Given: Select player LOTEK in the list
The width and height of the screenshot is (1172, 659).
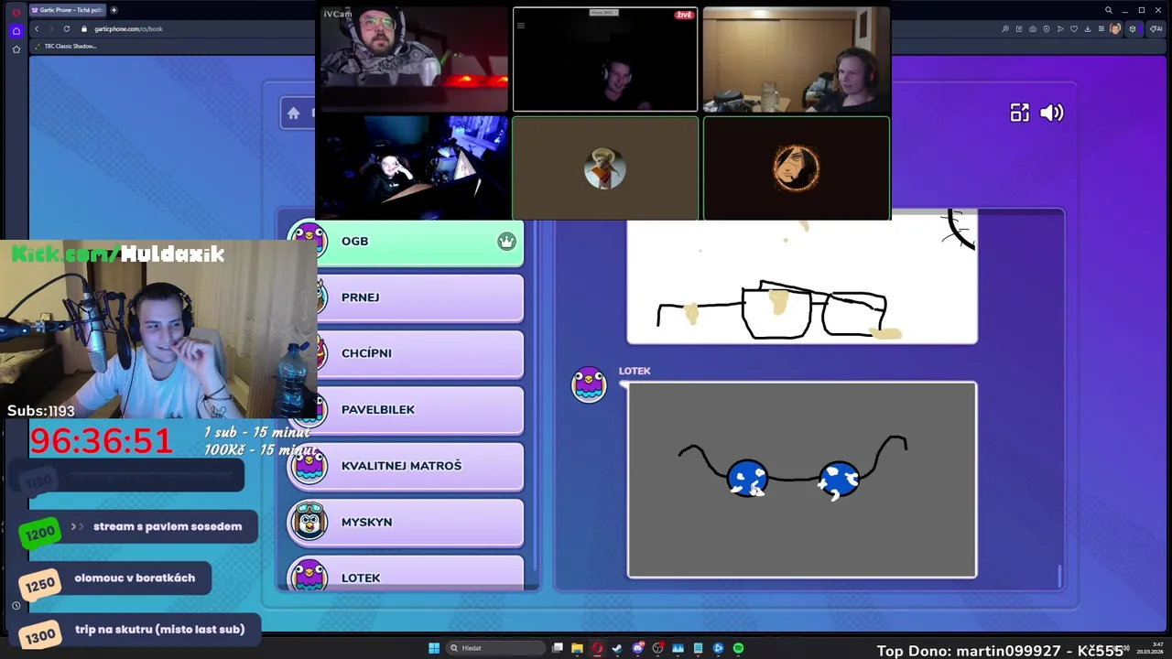Looking at the screenshot, I should point(406,572).
